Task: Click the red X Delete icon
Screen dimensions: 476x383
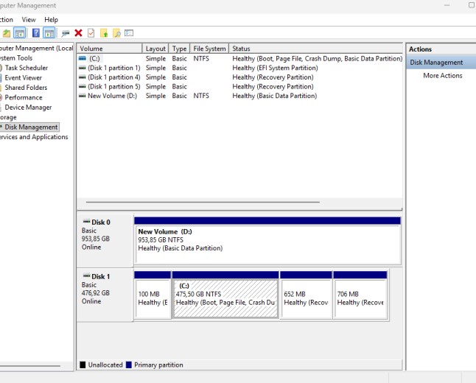Action: (x=78, y=33)
